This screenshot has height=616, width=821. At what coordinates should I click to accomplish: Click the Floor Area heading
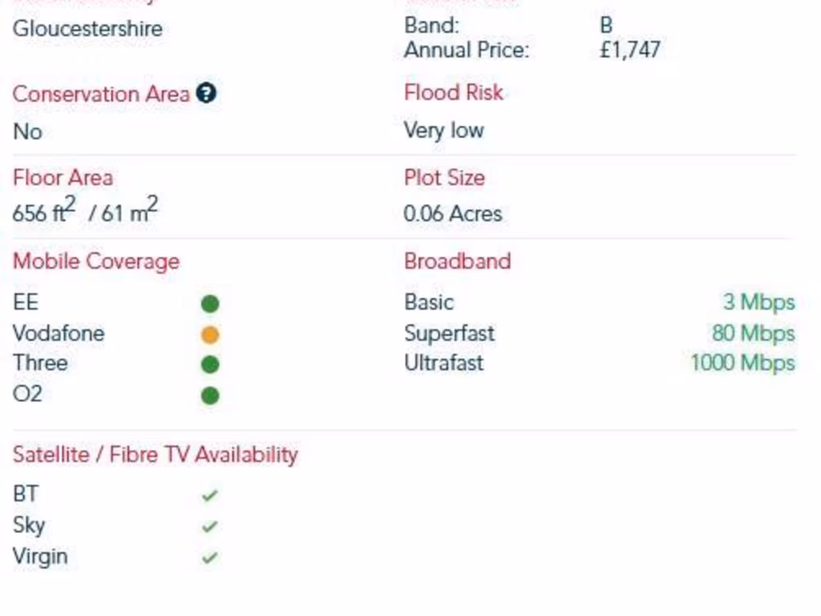[63, 177]
